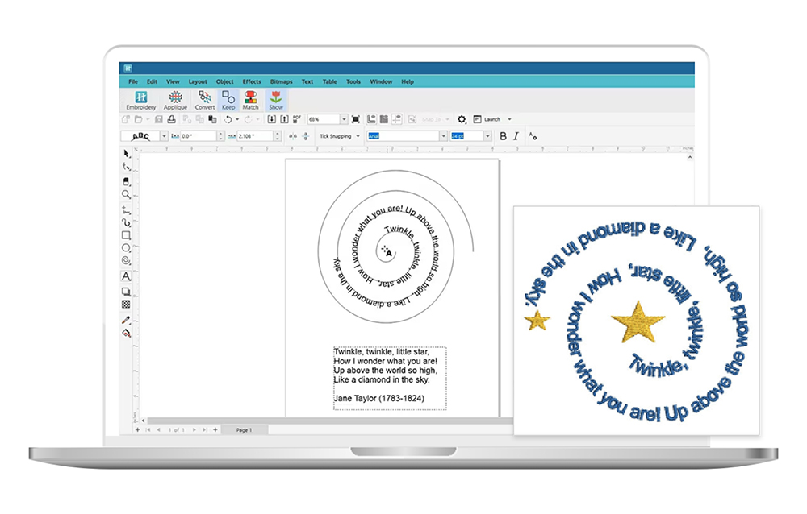
Task: Choose the Rectangle tool
Action: point(127,235)
